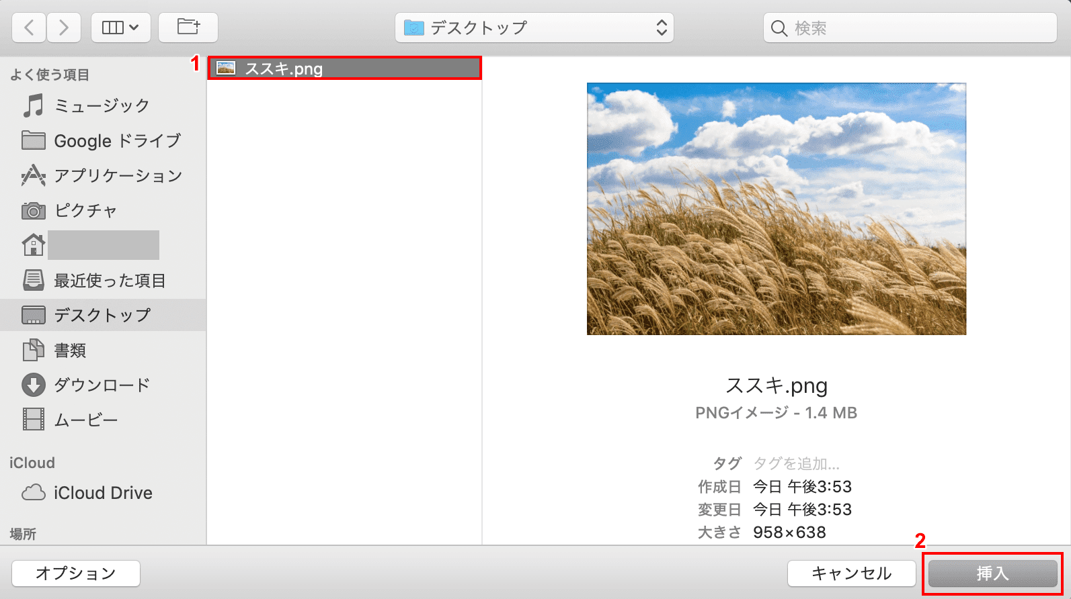1071x599 pixels.
Task: Click the 変更日 今日 午後3:53 value
Action: coord(802,510)
